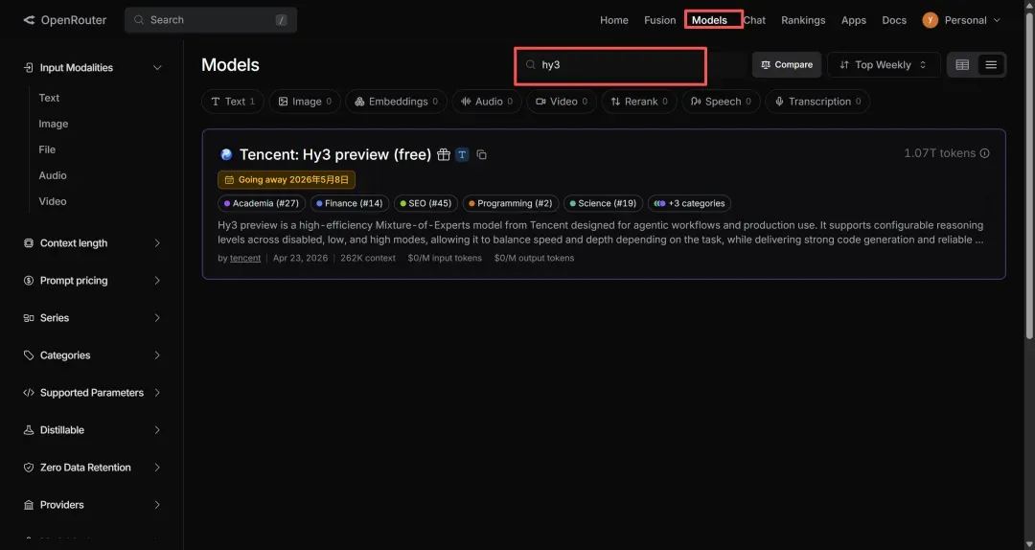Go to the Home page
Image resolution: width=1035 pixels, height=550 pixels.
614,20
